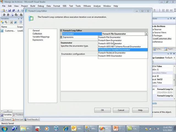176x132 pixels.
Task: Select the Miscellaneous folder in Solution Explorer
Action: click(x=158, y=42)
